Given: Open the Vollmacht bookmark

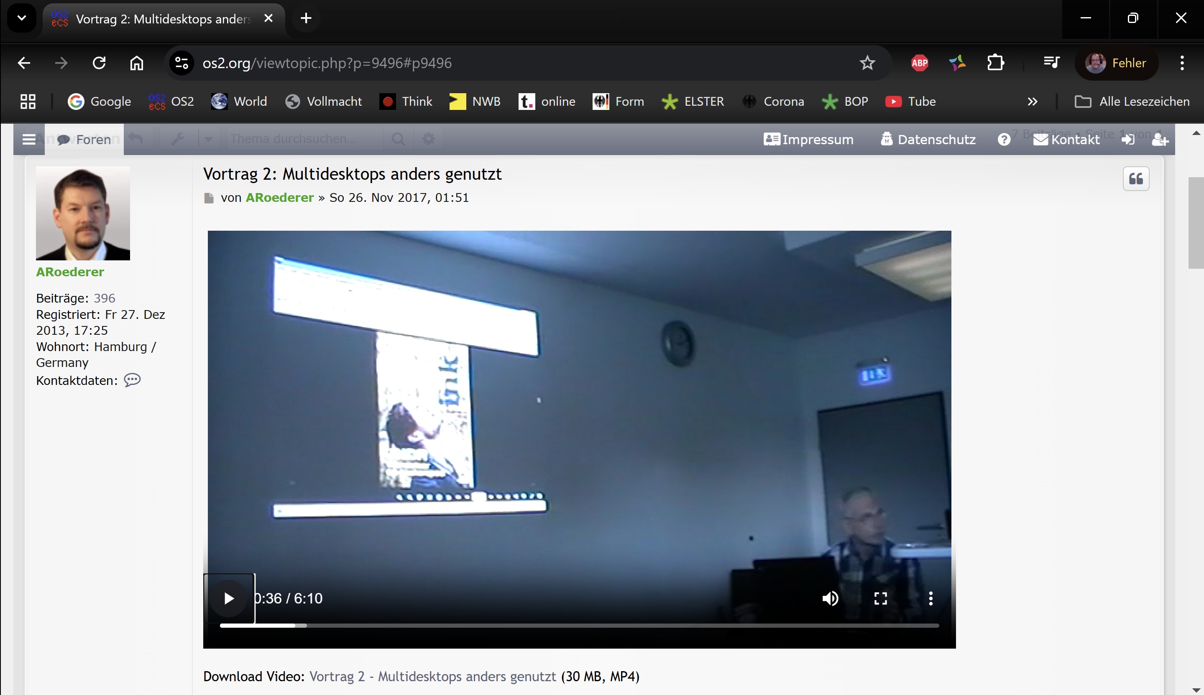Looking at the screenshot, I should pos(323,101).
